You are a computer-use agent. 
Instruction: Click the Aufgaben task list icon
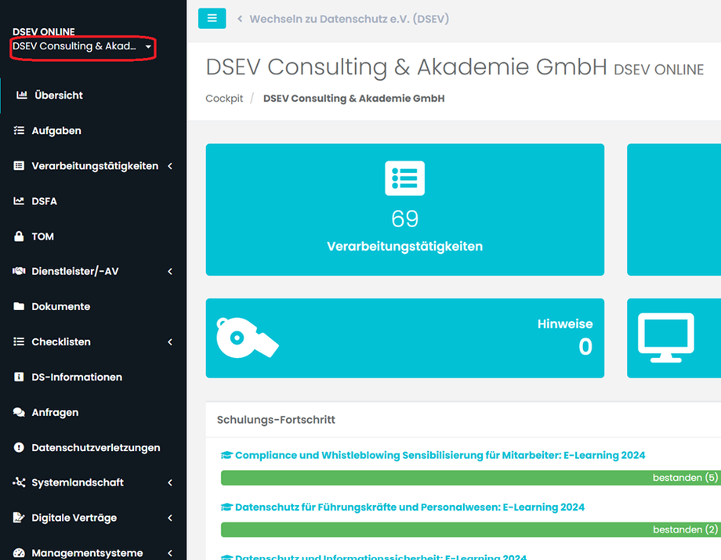tap(19, 131)
